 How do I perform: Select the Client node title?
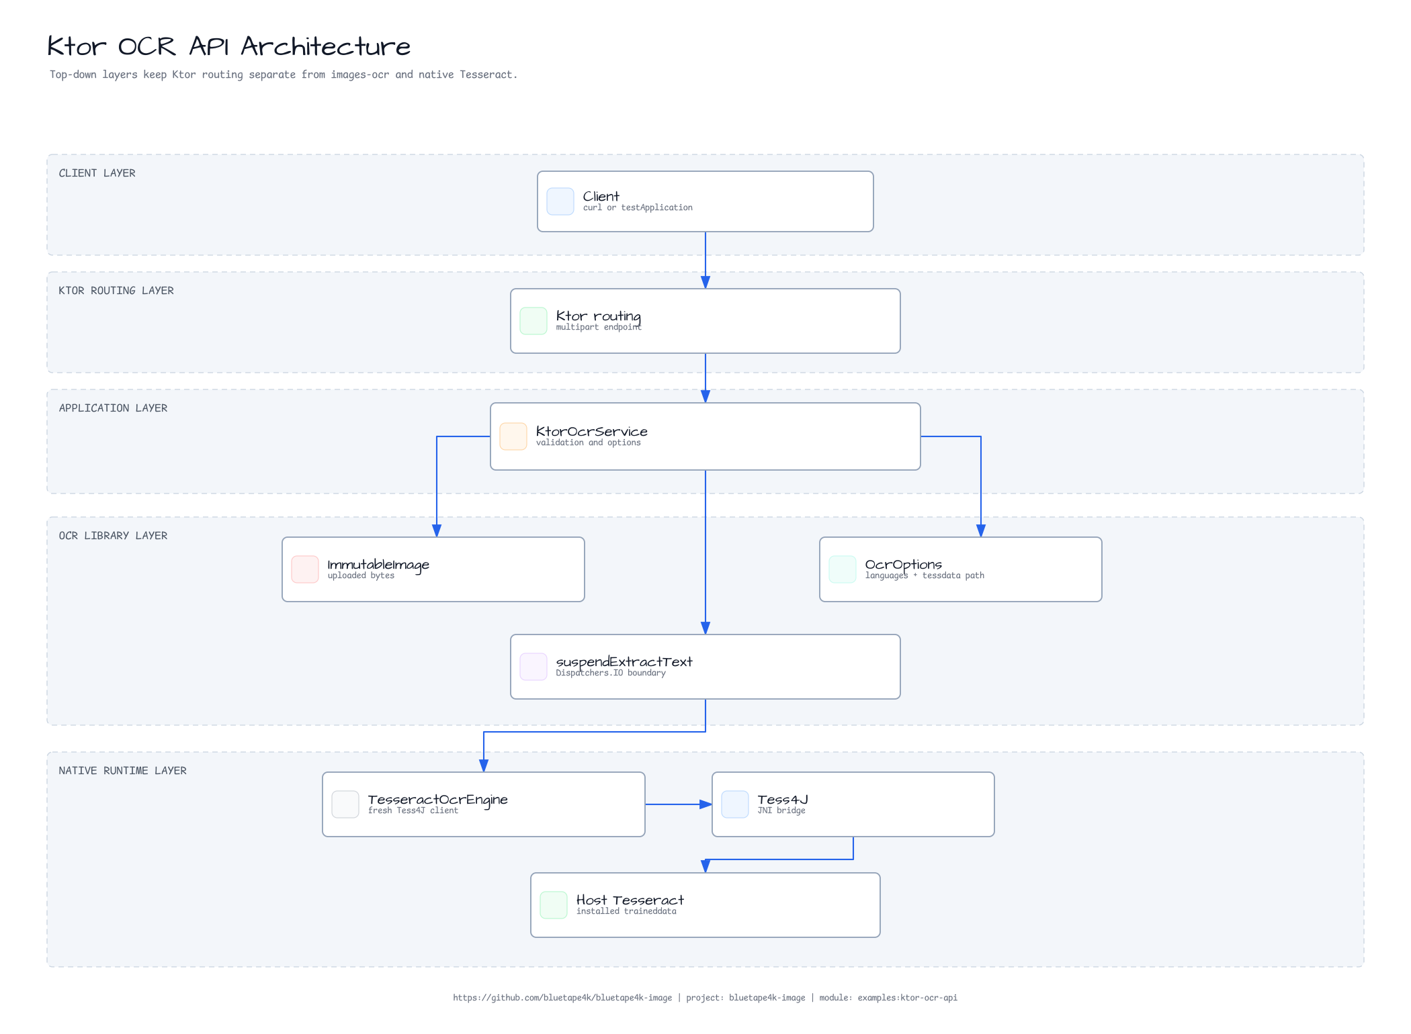pos(601,196)
